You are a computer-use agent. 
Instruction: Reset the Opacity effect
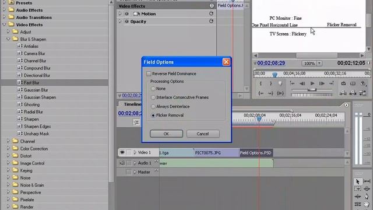(211, 21)
